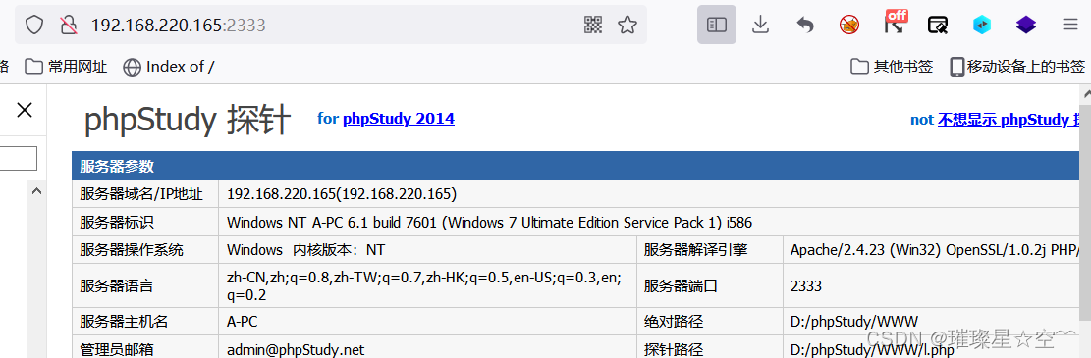
Task: Open the Index of / bookmark
Action: coord(168,67)
